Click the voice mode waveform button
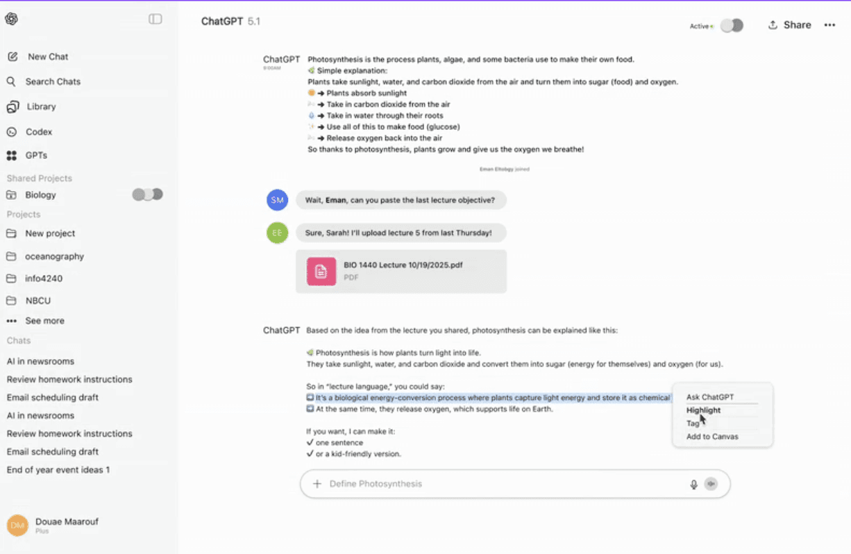Viewport: 851px width, 554px height. (711, 484)
